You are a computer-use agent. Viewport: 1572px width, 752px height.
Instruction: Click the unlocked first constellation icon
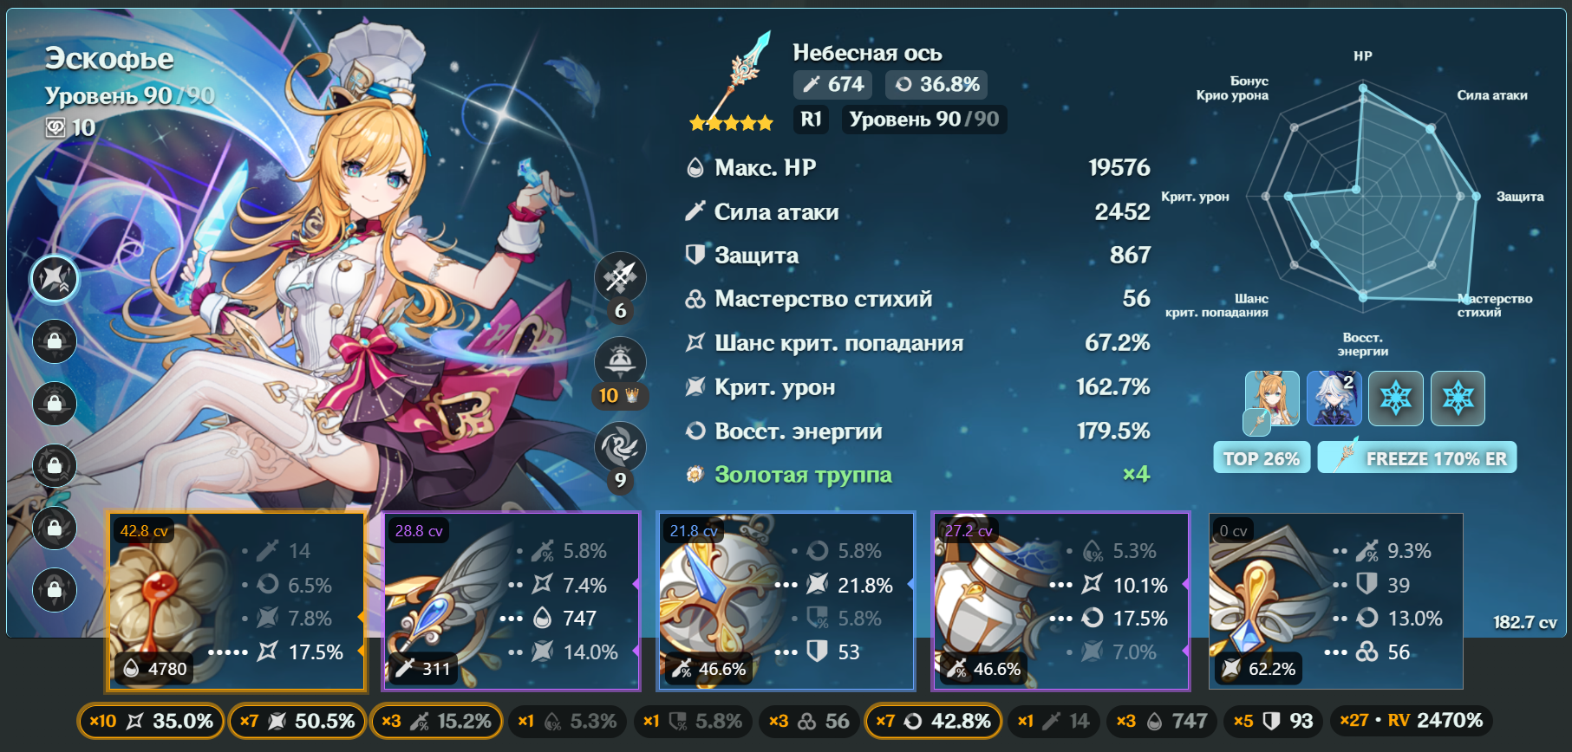point(55,279)
